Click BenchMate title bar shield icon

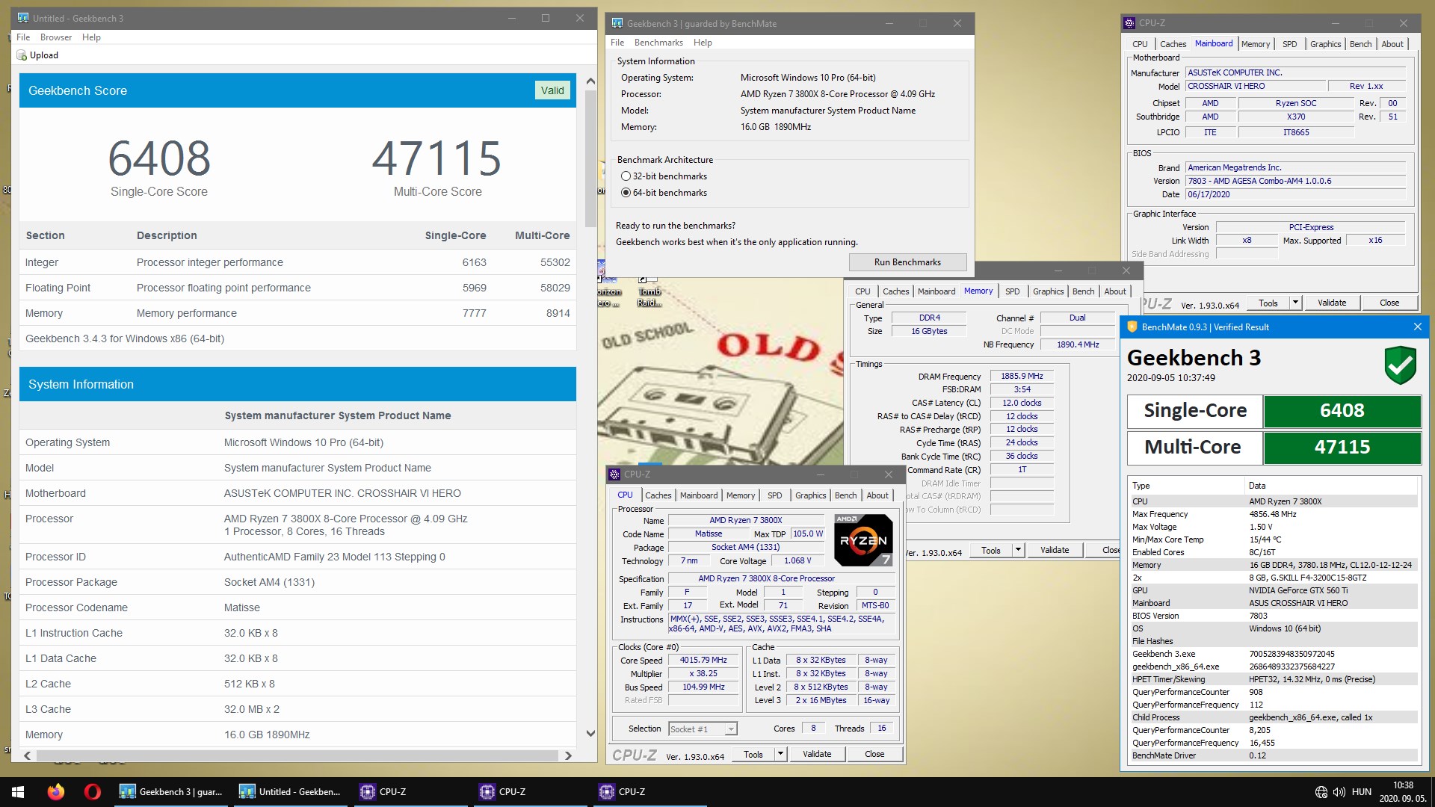[x=1132, y=327]
